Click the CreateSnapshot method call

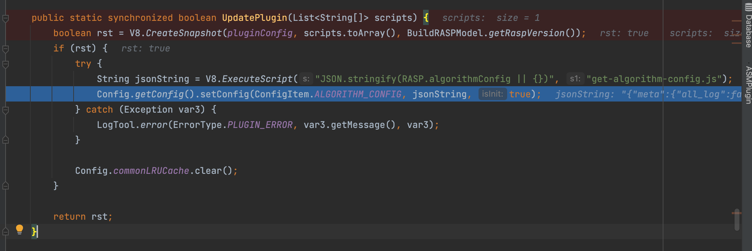click(x=183, y=33)
